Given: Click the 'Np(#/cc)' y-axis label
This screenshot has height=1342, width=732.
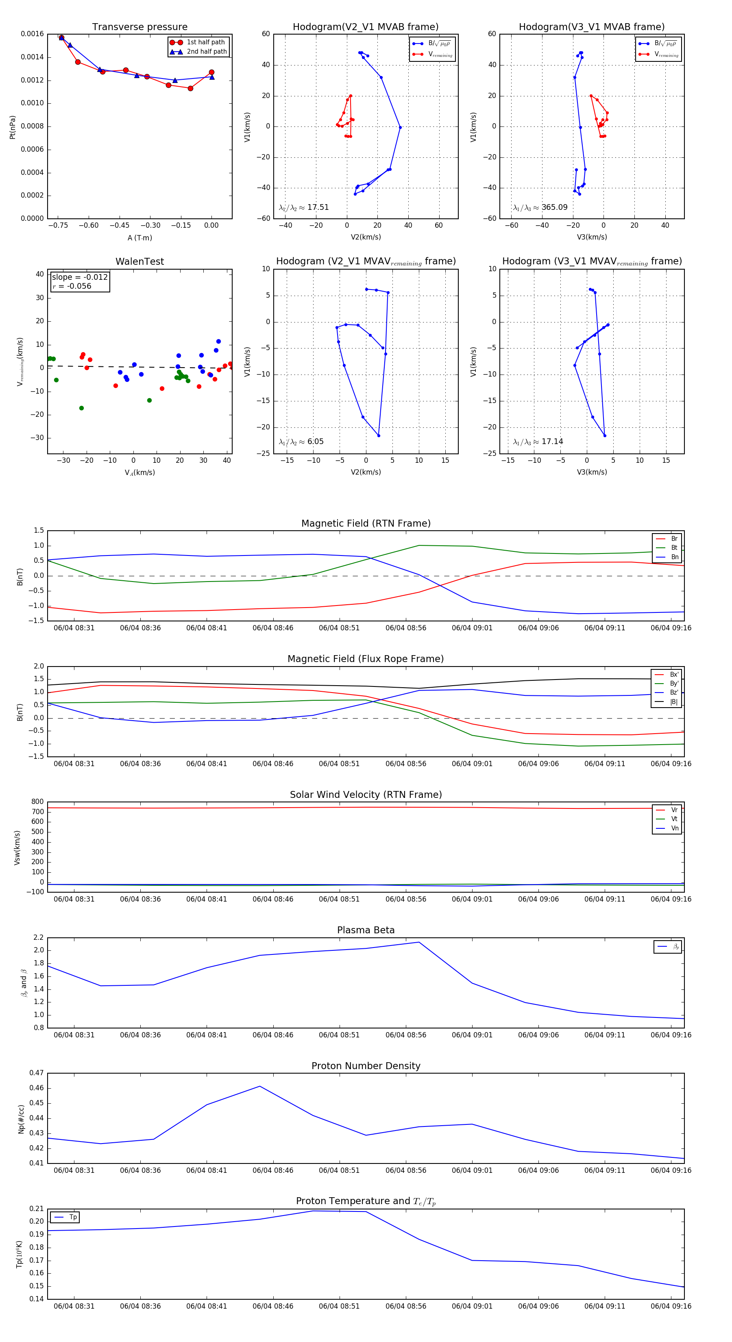Looking at the screenshot, I should pos(21,1118).
